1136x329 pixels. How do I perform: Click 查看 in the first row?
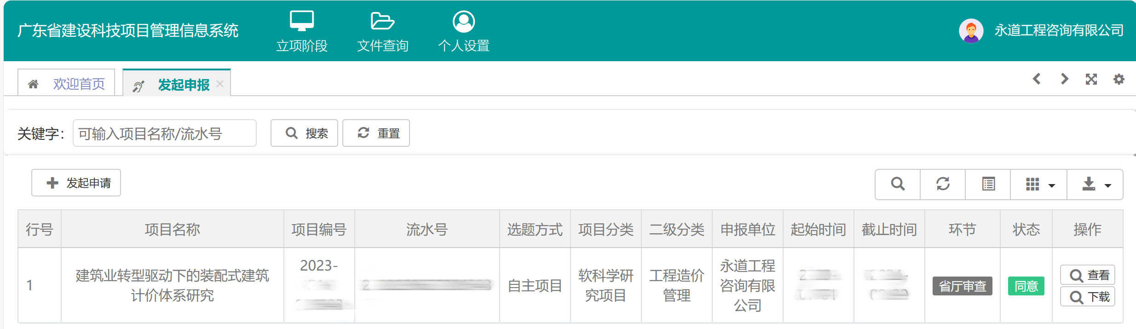[1088, 275]
